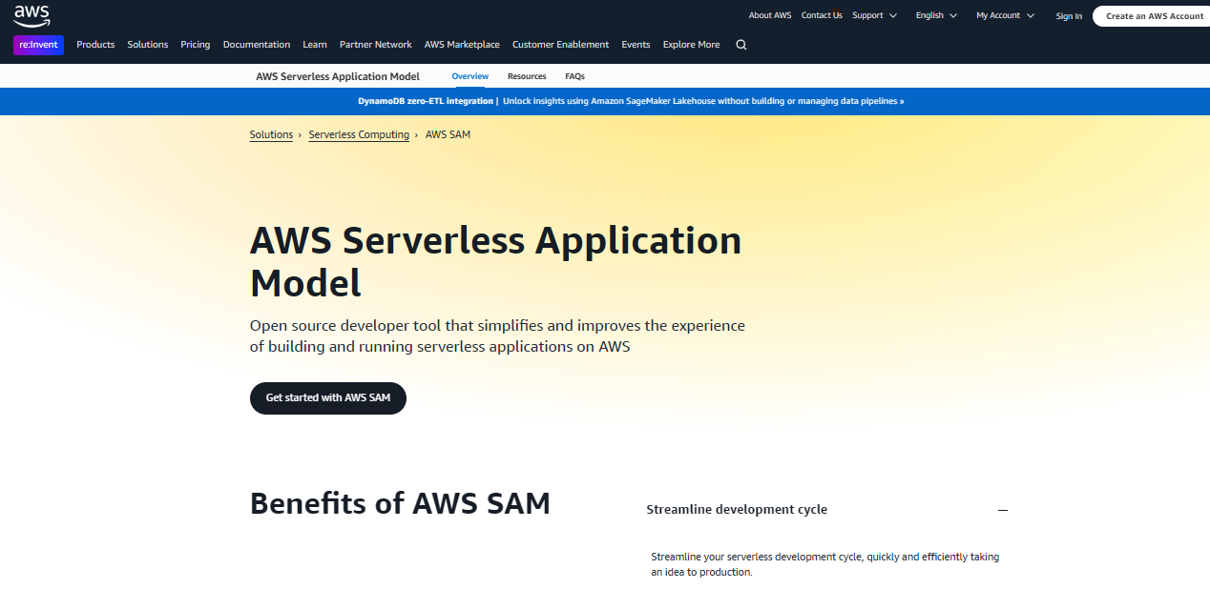Expand the English language dropdown
This screenshot has height=589, width=1210.
[936, 15]
